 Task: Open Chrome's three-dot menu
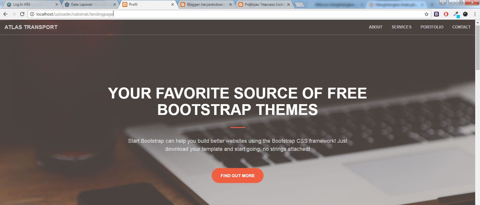click(x=475, y=14)
